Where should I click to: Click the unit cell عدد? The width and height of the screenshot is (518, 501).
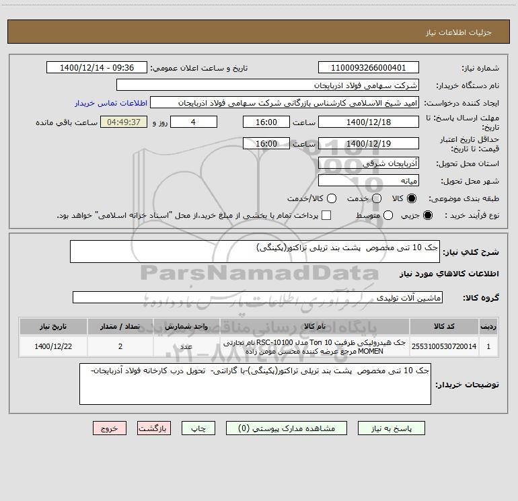coord(186,346)
